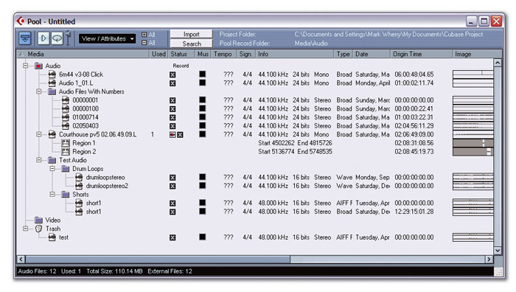Click status X box for Audio 1_01.L
Image resolution: width=516 pixels, height=292 pixels.
point(172,83)
